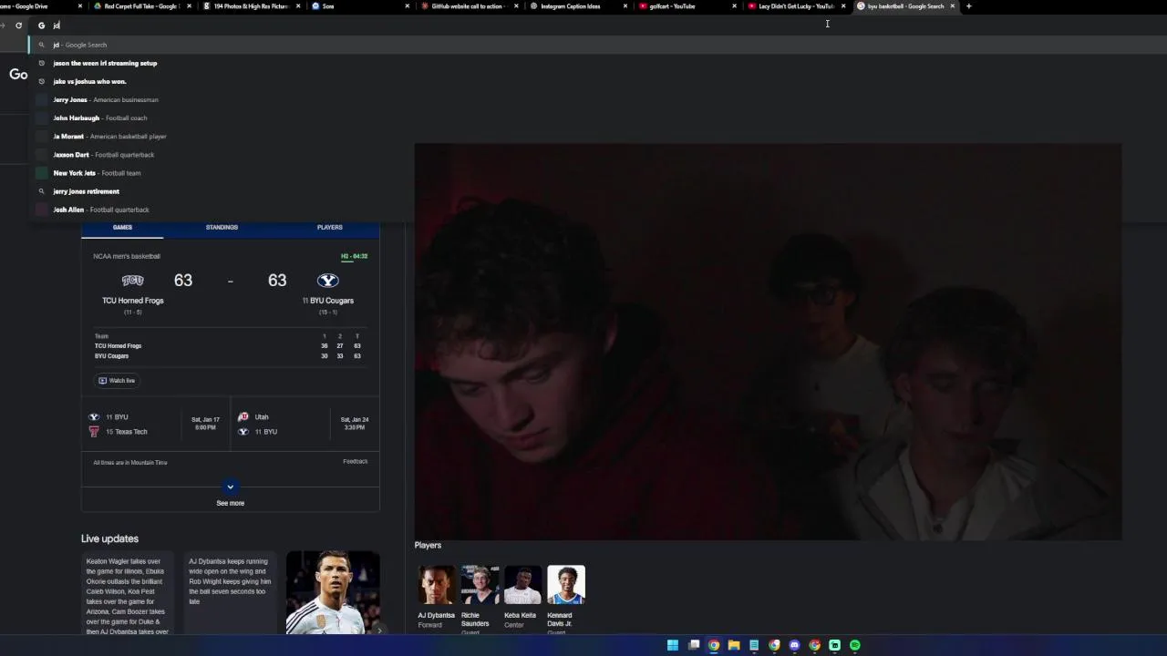Image resolution: width=1167 pixels, height=656 pixels.
Task: Open the Windows Start menu
Action: [673, 645]
